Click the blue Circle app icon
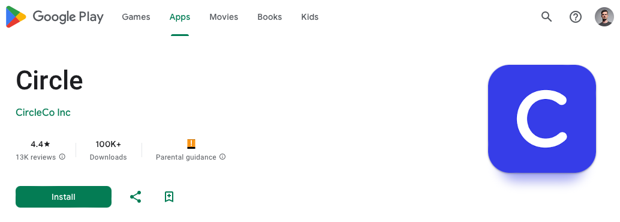 click(541, 119)
